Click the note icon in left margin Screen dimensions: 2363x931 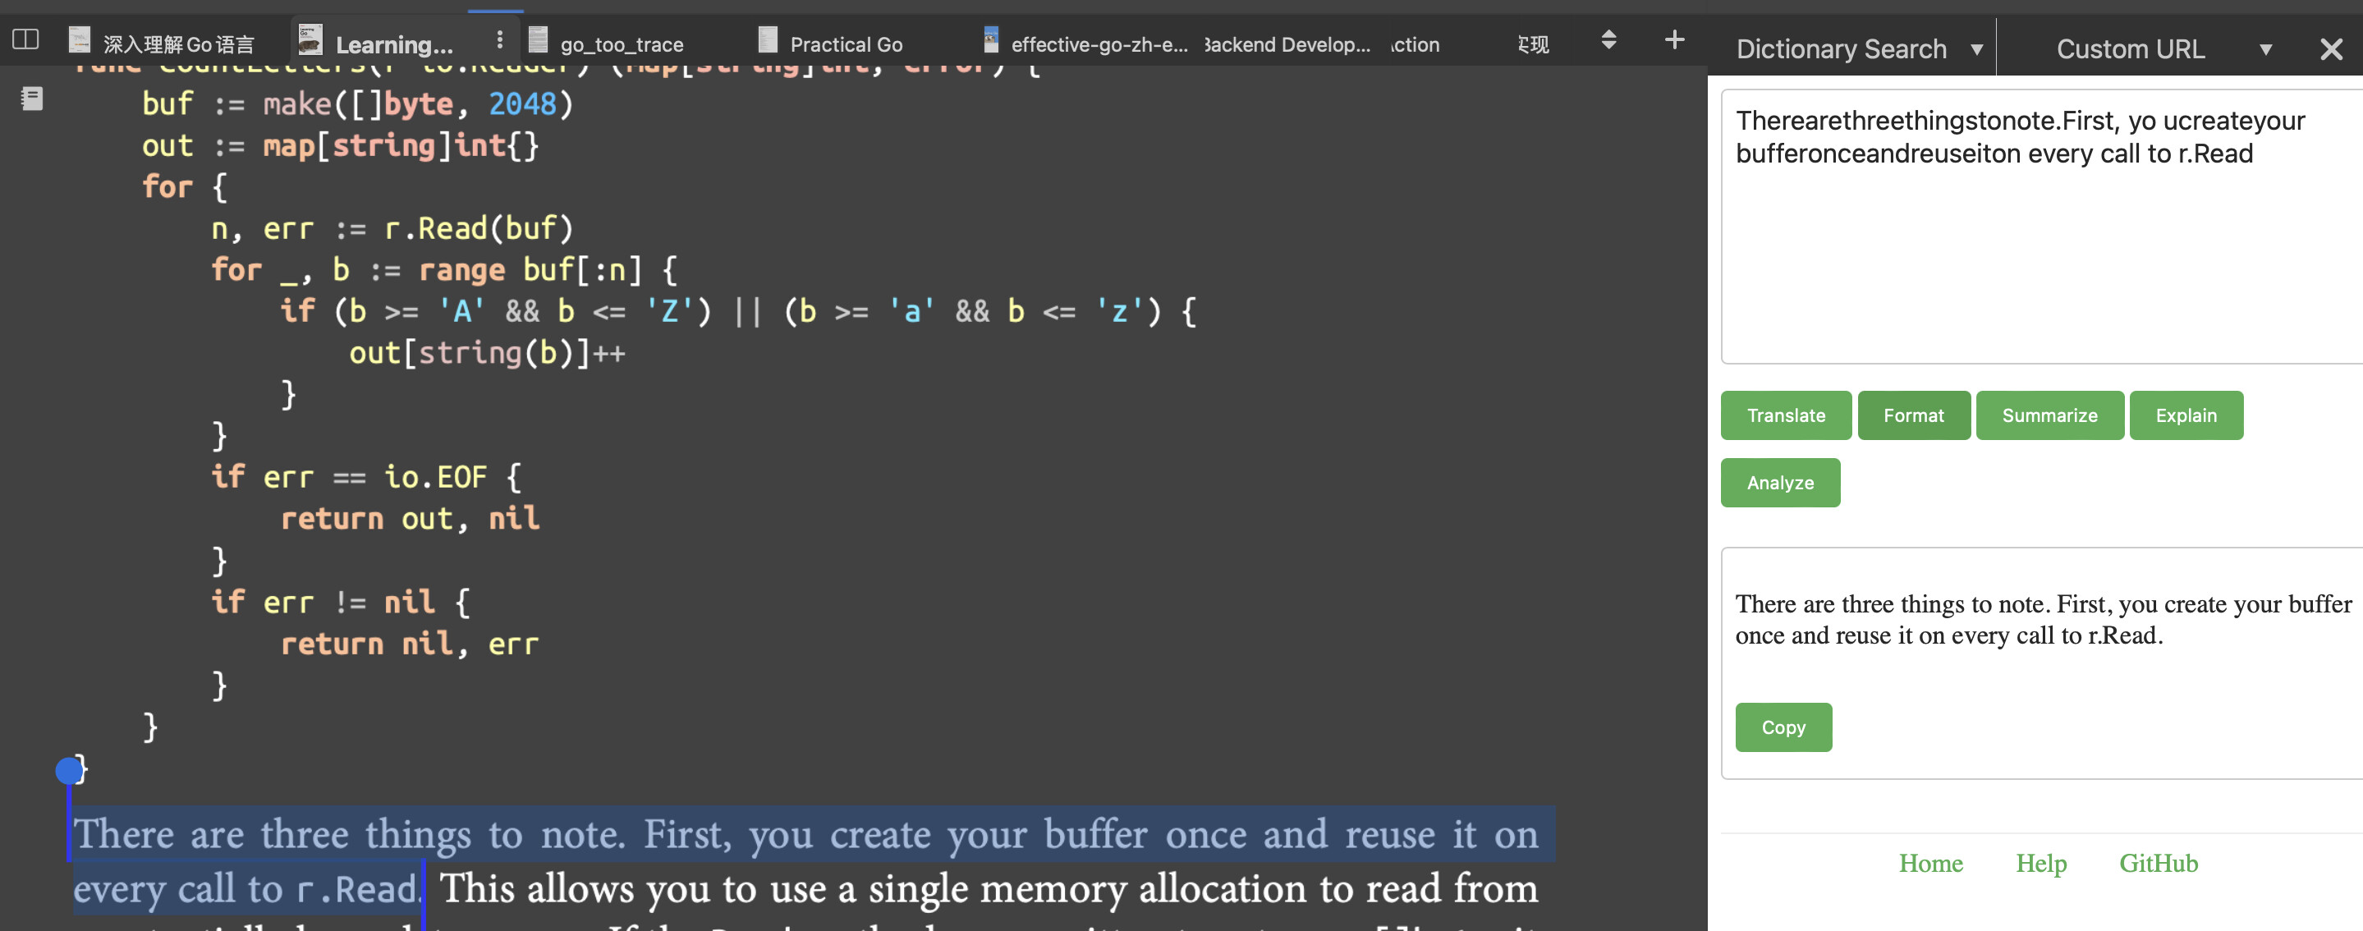tap(32, 99)
